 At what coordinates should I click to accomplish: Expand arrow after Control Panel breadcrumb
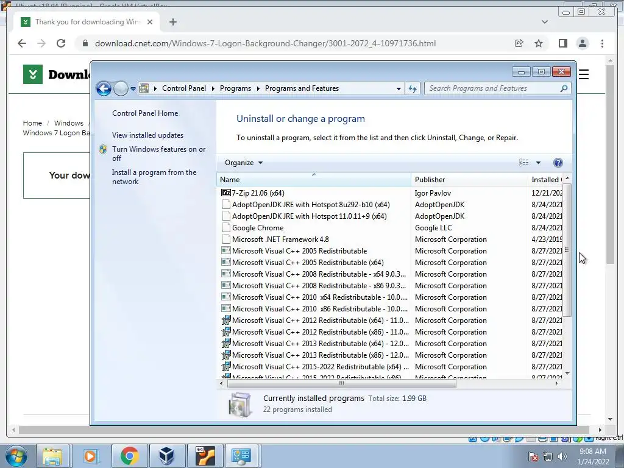(213, 88)
